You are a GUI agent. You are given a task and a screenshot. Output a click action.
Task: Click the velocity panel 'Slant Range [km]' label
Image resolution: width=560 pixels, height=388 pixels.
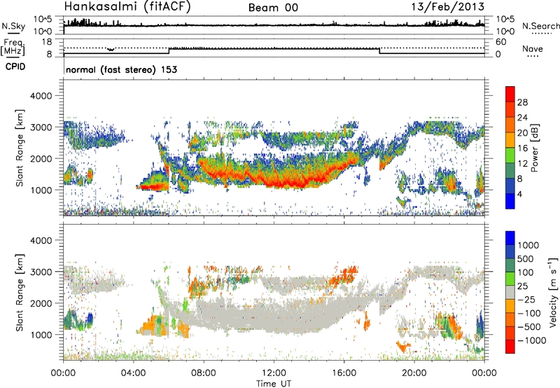pos(20,293)
